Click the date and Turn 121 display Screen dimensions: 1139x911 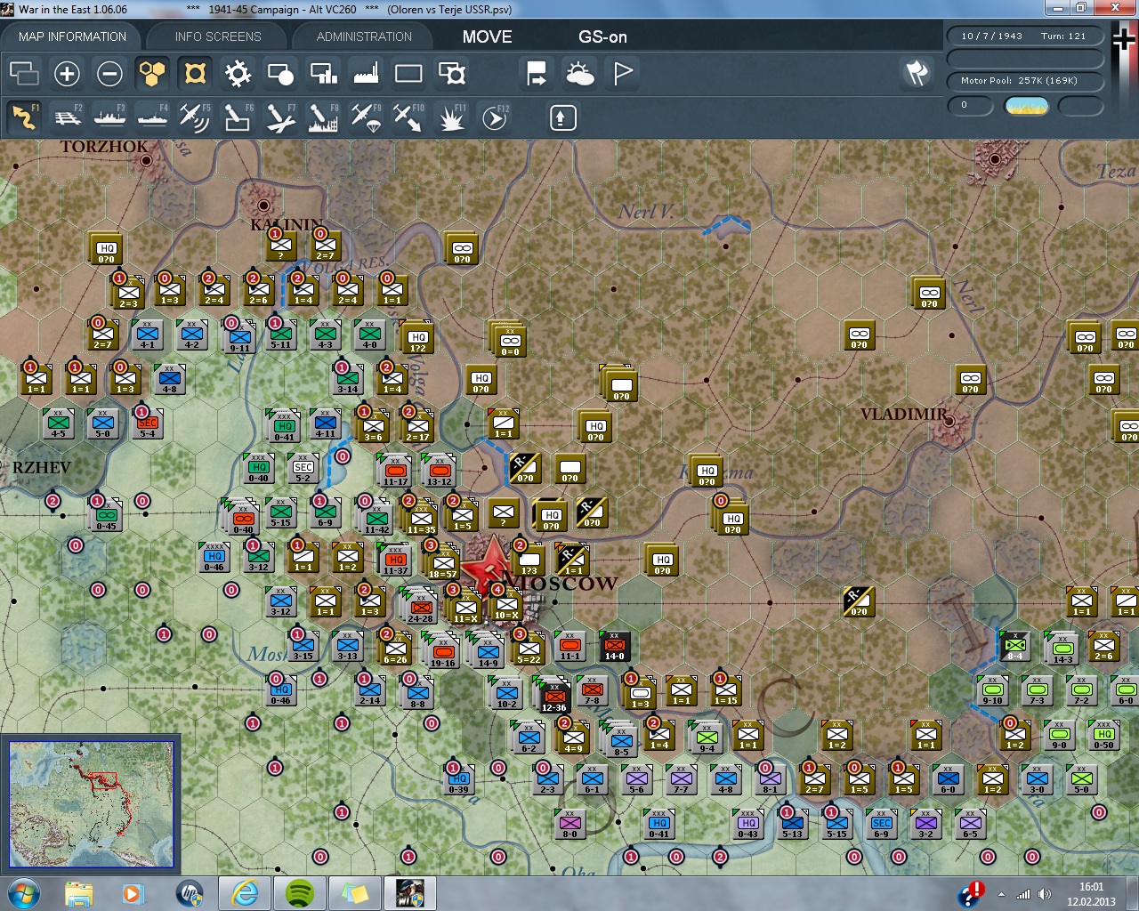point(1025,36)
